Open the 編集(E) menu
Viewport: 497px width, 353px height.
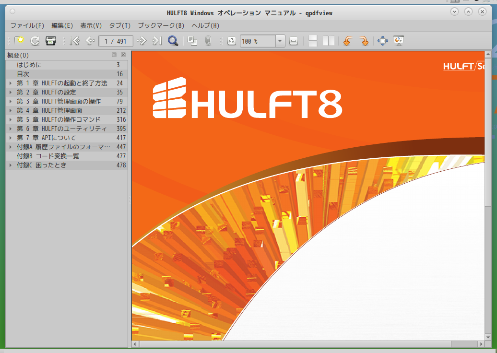[x=62, y=26]
